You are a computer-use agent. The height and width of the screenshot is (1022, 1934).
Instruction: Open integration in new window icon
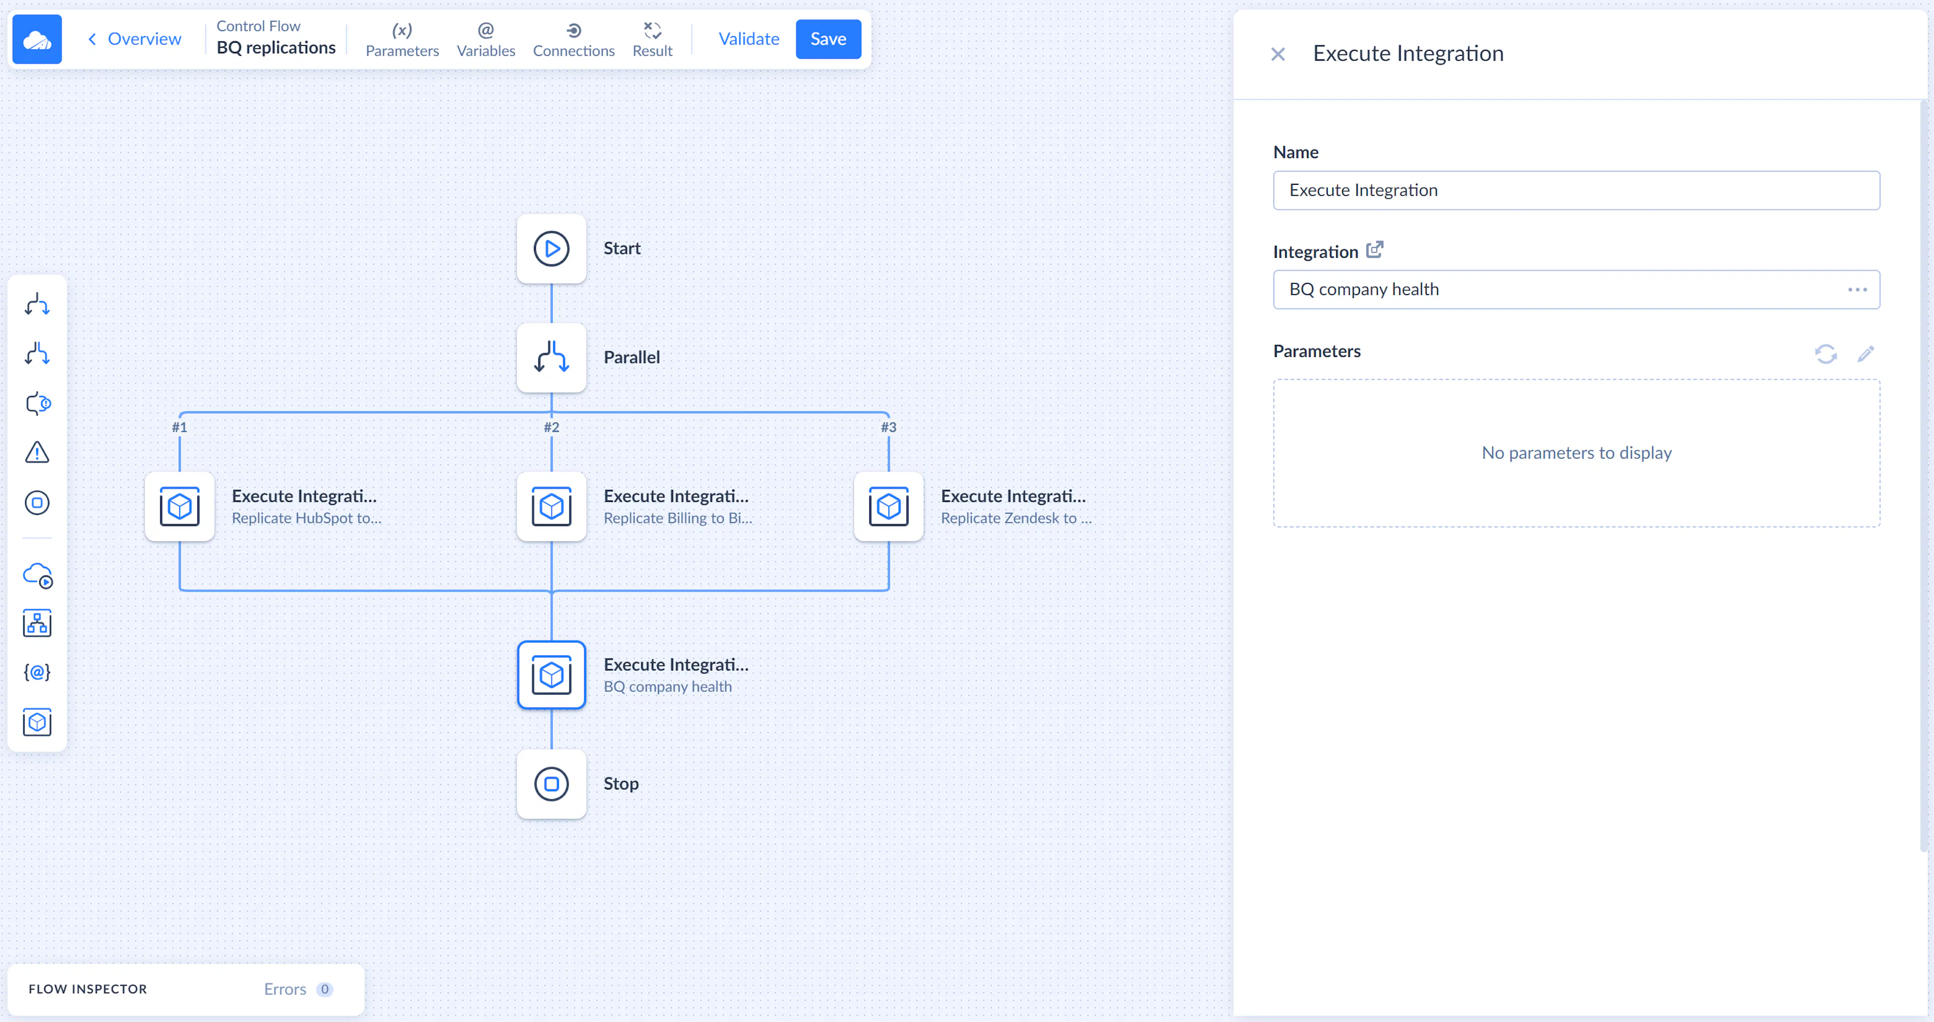click(x=1374, y=249)
